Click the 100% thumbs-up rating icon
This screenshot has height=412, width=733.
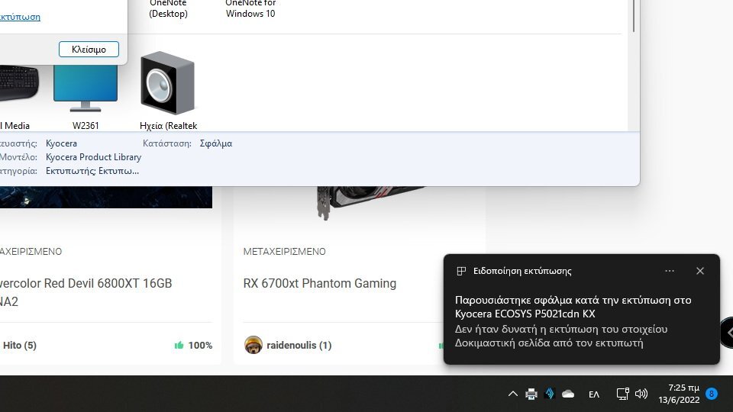[179, 345]
